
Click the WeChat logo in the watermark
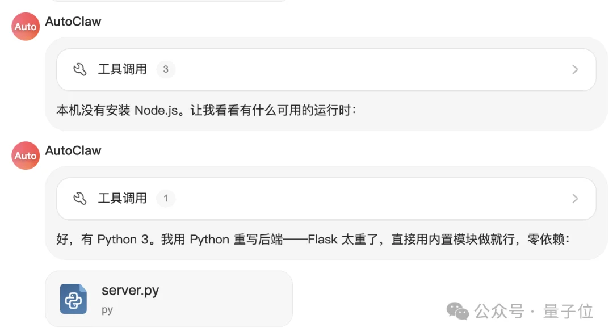pos(457,310)
